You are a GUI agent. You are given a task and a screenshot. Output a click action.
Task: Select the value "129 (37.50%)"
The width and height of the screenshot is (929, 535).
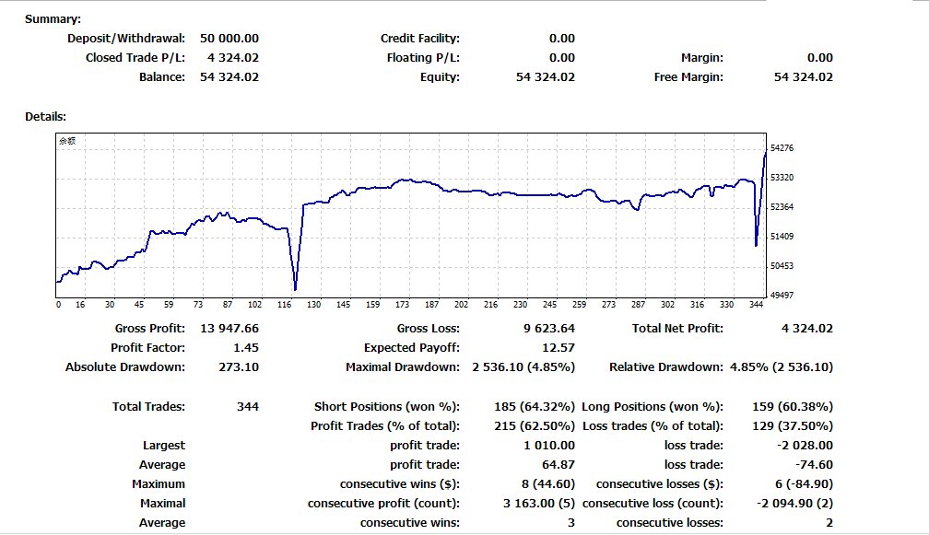pyautogui.click(x=793, y=426)
